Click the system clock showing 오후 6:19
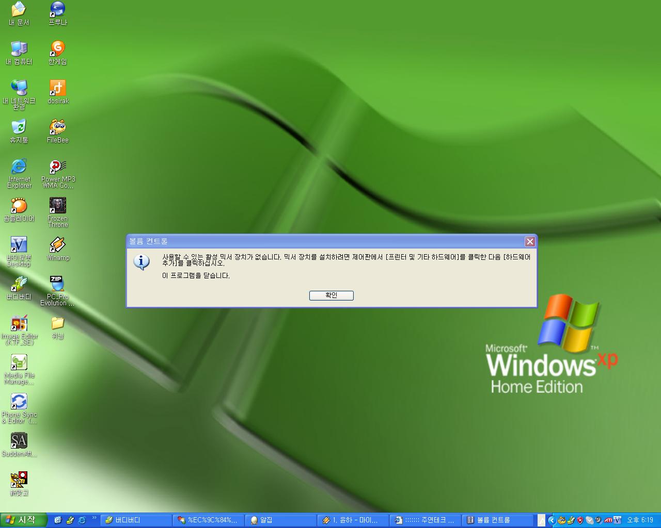The height and width of the screenshot is (528, 661). point(640,520)
